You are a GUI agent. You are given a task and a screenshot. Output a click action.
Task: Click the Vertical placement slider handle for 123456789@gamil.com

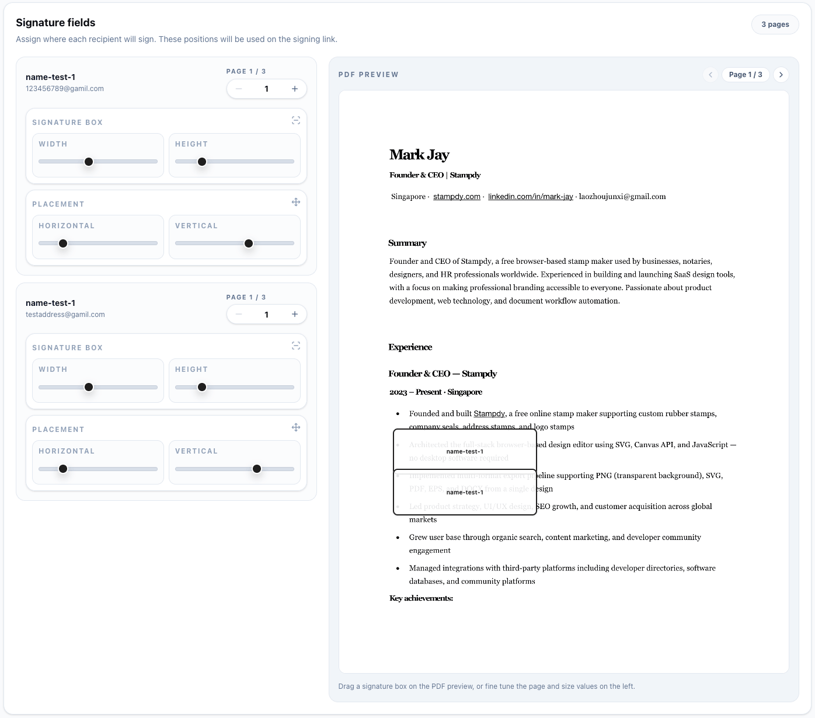(249, 243)
